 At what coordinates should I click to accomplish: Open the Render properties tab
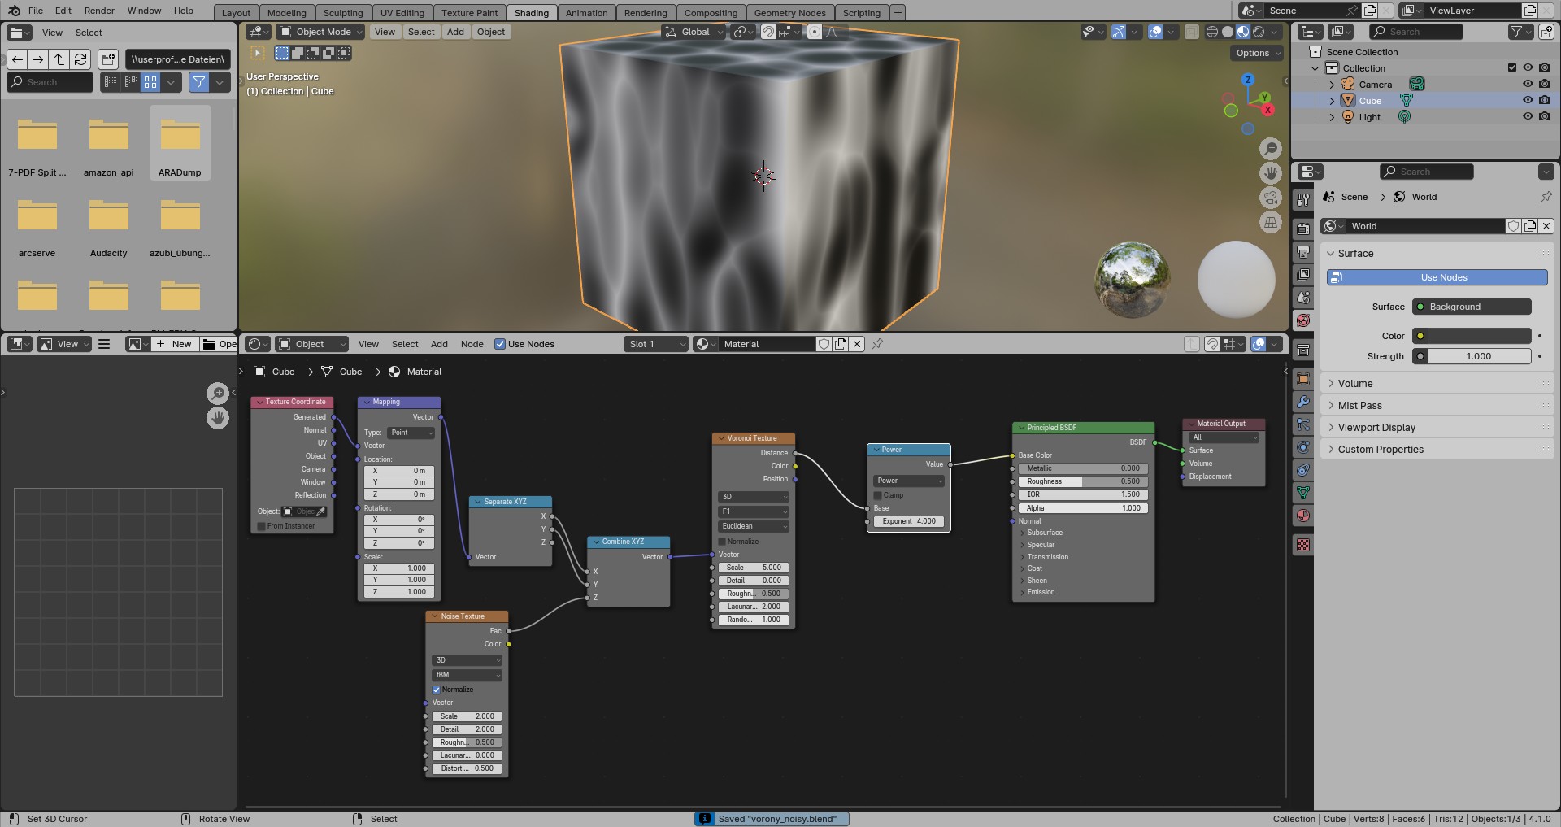pos(1303,229)
